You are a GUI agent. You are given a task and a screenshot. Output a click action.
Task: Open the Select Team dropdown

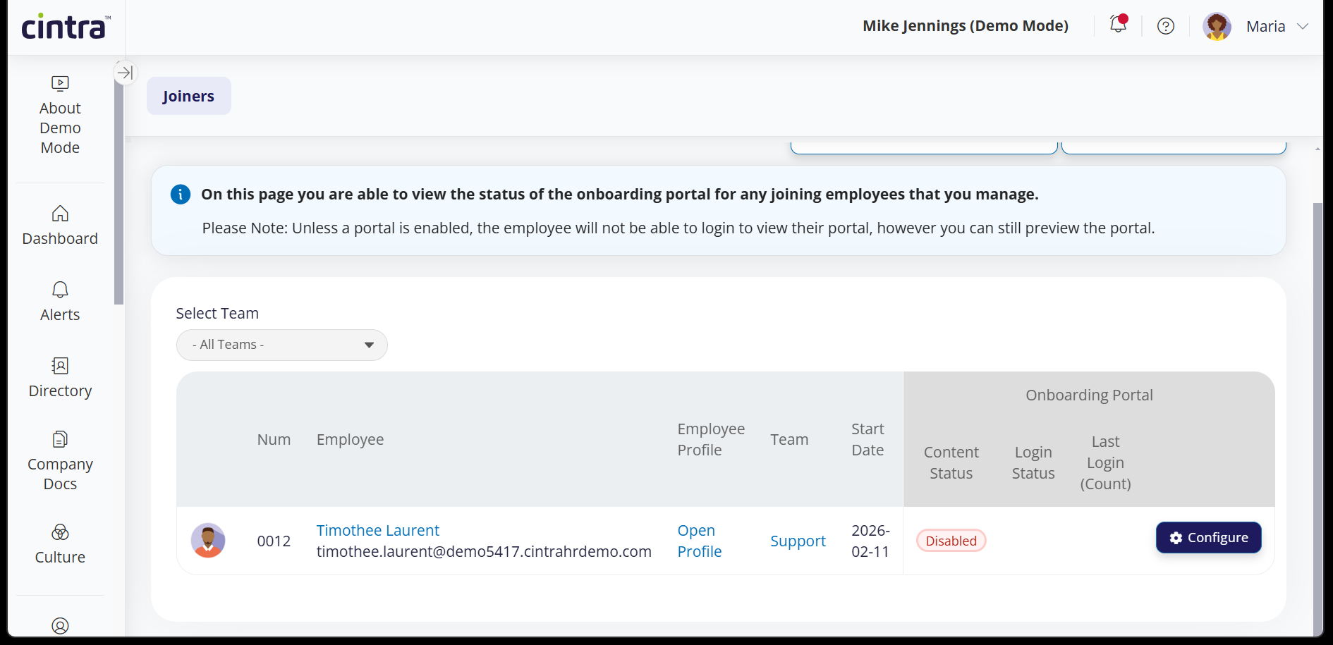281,345
